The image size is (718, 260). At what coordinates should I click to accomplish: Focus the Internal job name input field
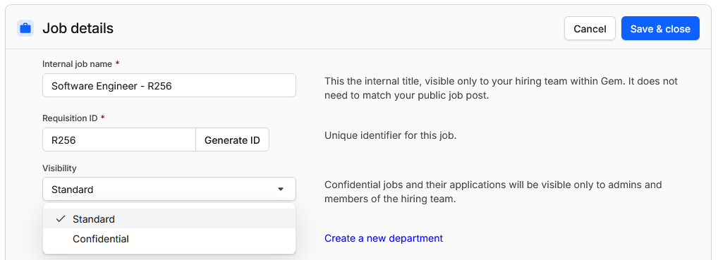tap(169, 85)
